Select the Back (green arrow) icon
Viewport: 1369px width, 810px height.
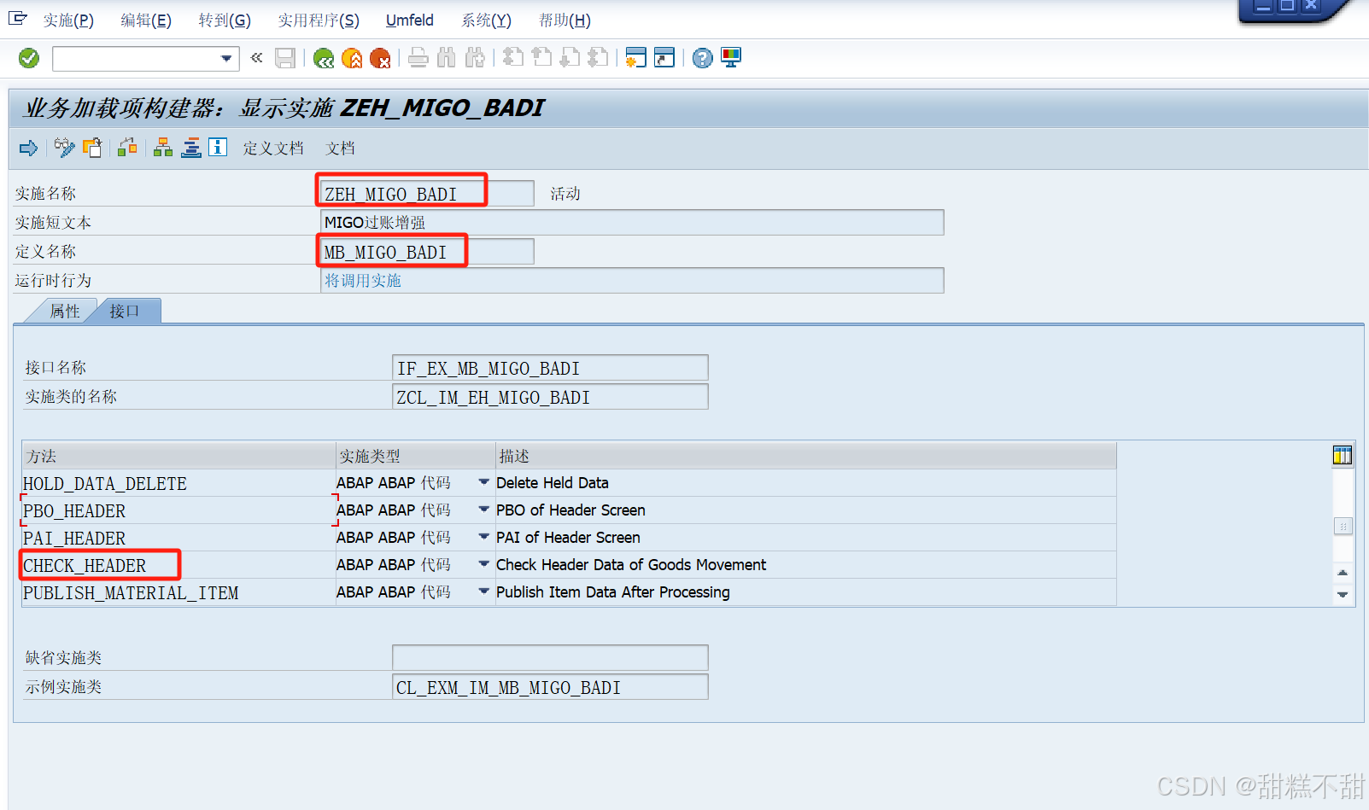tap(323, 58)
